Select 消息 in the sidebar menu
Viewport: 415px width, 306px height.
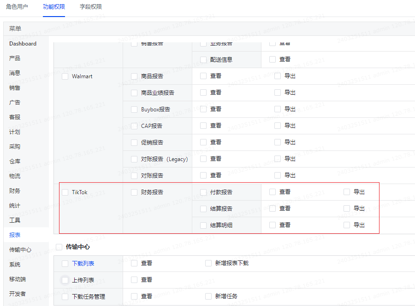click(x=15, y=73)
